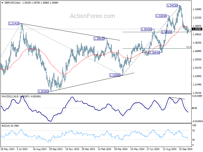The width and height of the screenshot is (203, 152).
Task: Click the GBPUSD,Daily chart title text
Action: tap(12, 3)
